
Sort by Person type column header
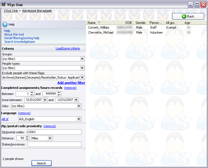pos(156,23)
